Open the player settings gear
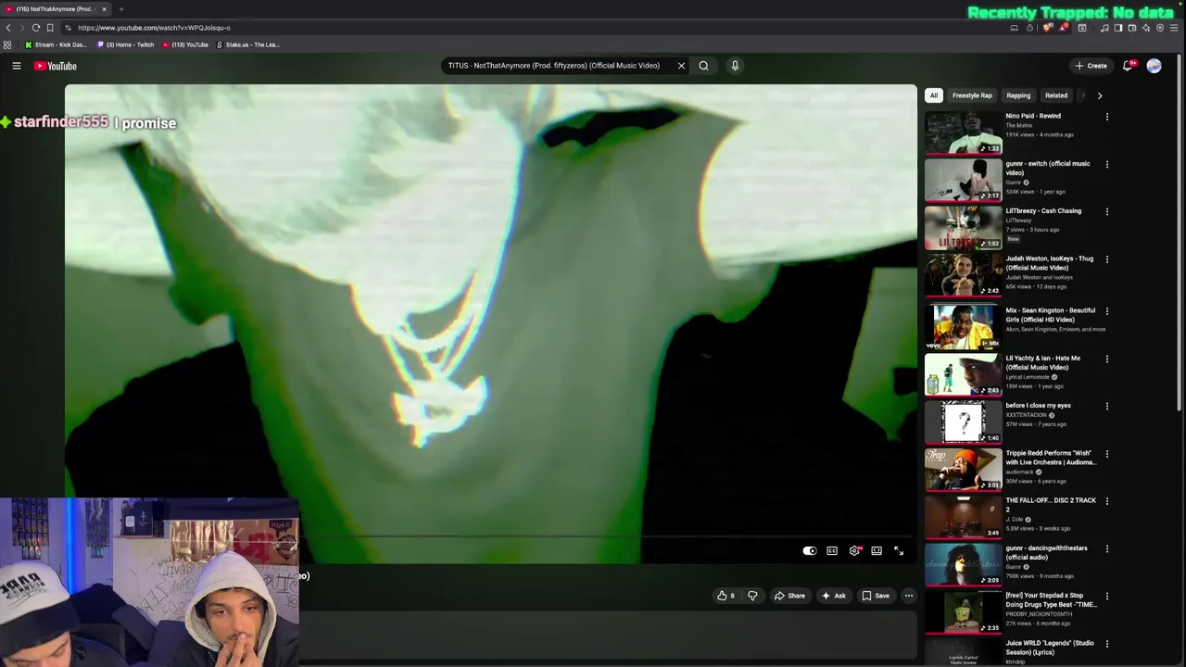 point(854,551)
